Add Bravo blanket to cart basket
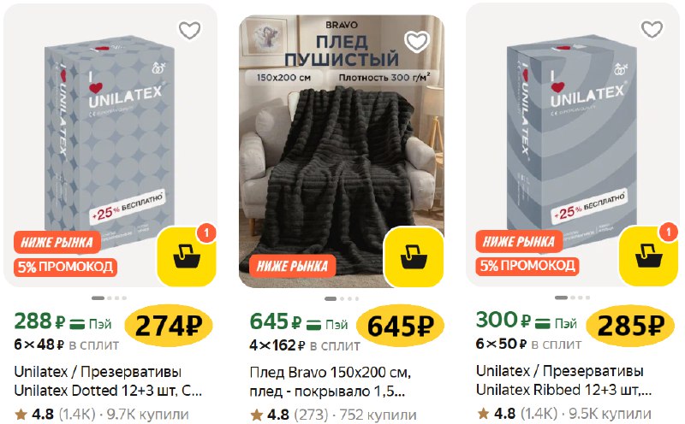Viewport: 685px width, 424px height. [414, 256]
